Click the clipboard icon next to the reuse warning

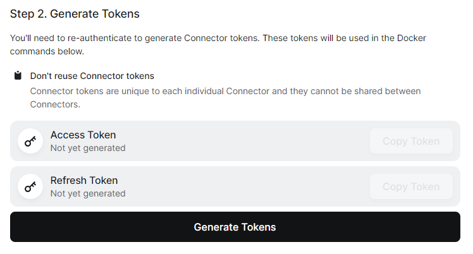pyautogui.click(x=18, y=75)
